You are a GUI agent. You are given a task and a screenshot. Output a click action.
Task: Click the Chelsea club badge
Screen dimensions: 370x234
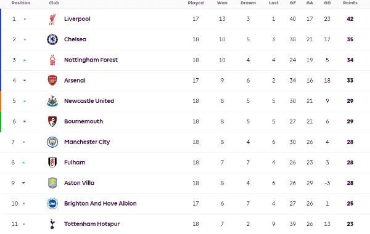click(52, 39)
